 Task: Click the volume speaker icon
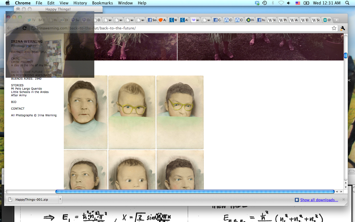point(289,3)
